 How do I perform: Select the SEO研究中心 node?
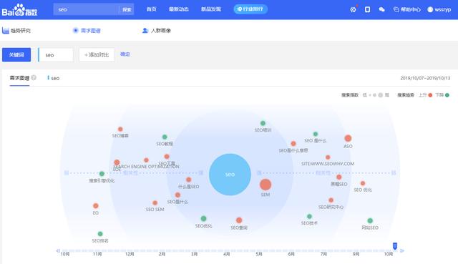click(331, 200)
